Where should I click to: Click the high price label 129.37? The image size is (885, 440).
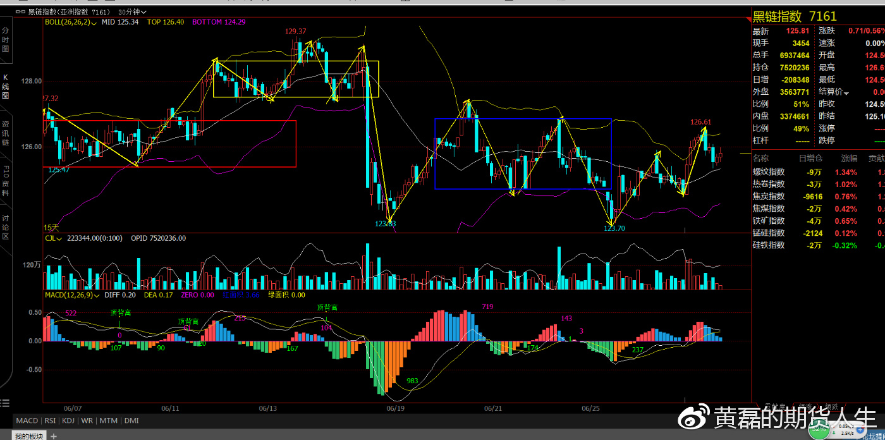click(295, 31)
